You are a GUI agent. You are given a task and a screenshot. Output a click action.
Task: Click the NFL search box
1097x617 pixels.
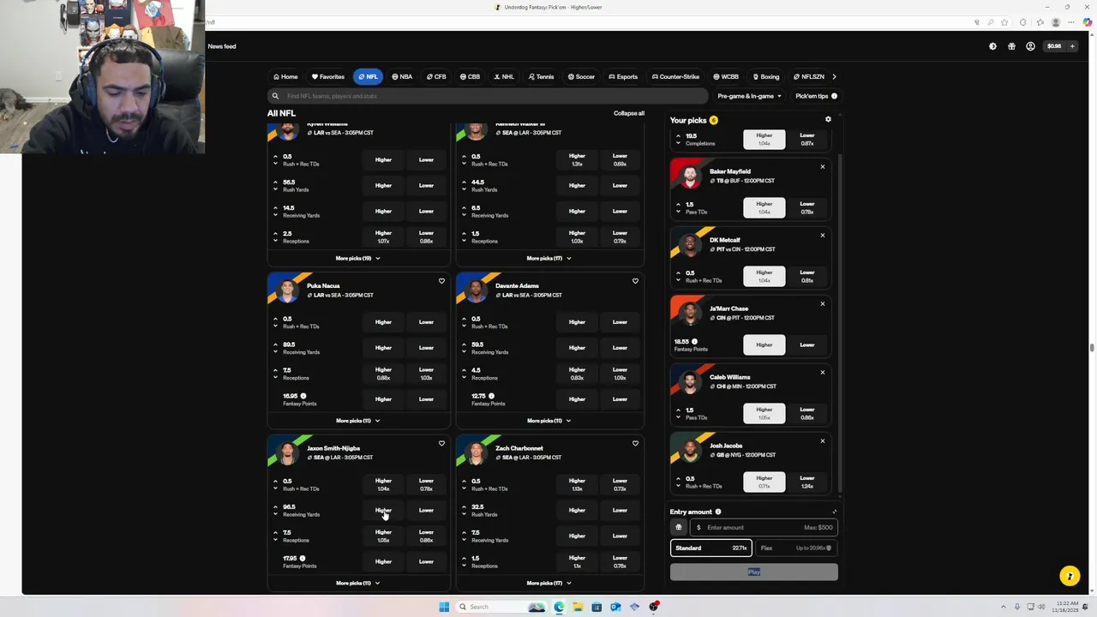pyautogui.click(x=488, y=96)
